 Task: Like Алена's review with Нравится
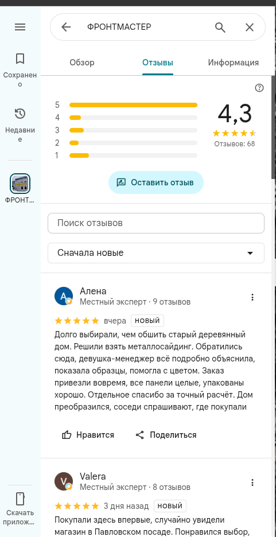coord(88,435)
